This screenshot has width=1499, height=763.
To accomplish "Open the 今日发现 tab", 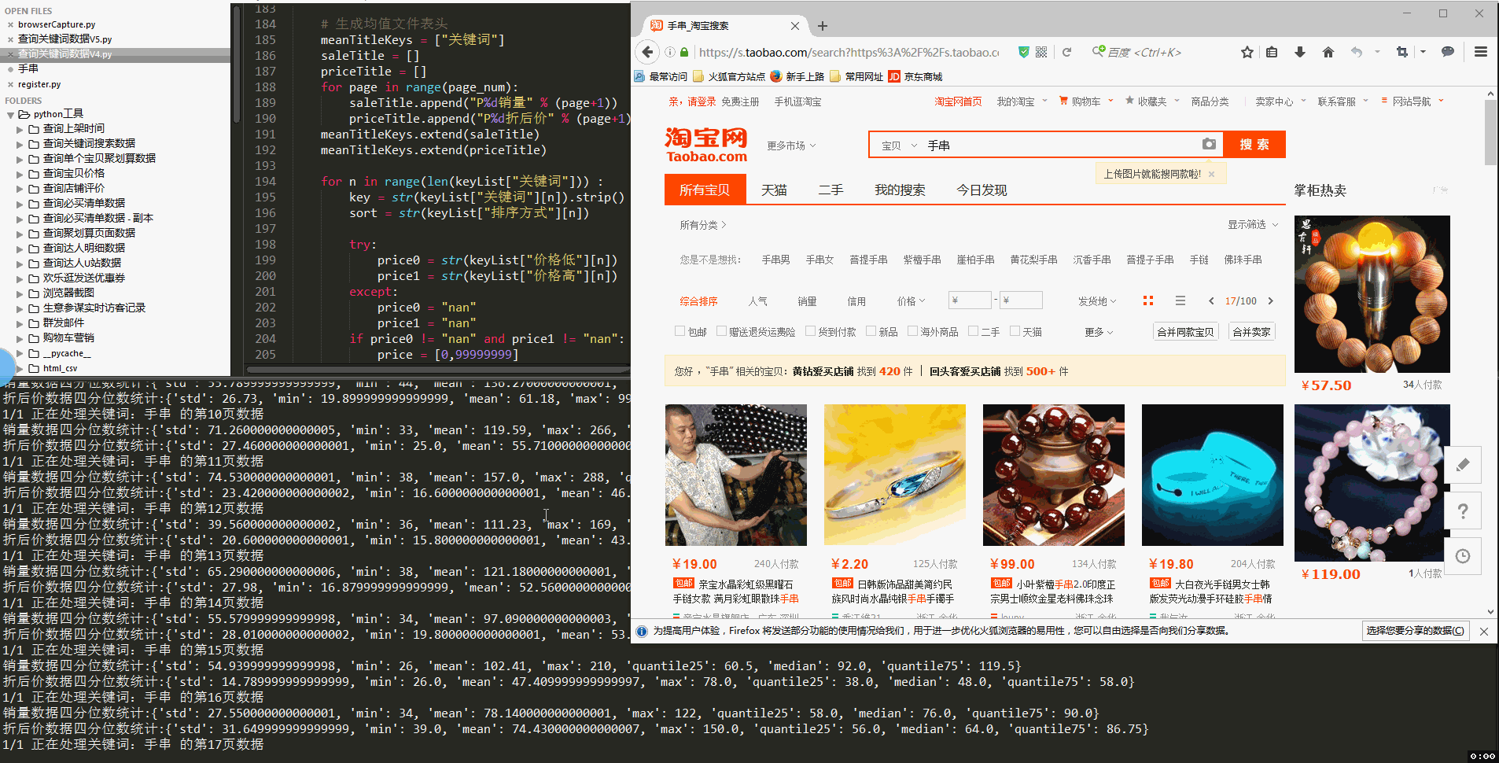I will pos(982,190).
